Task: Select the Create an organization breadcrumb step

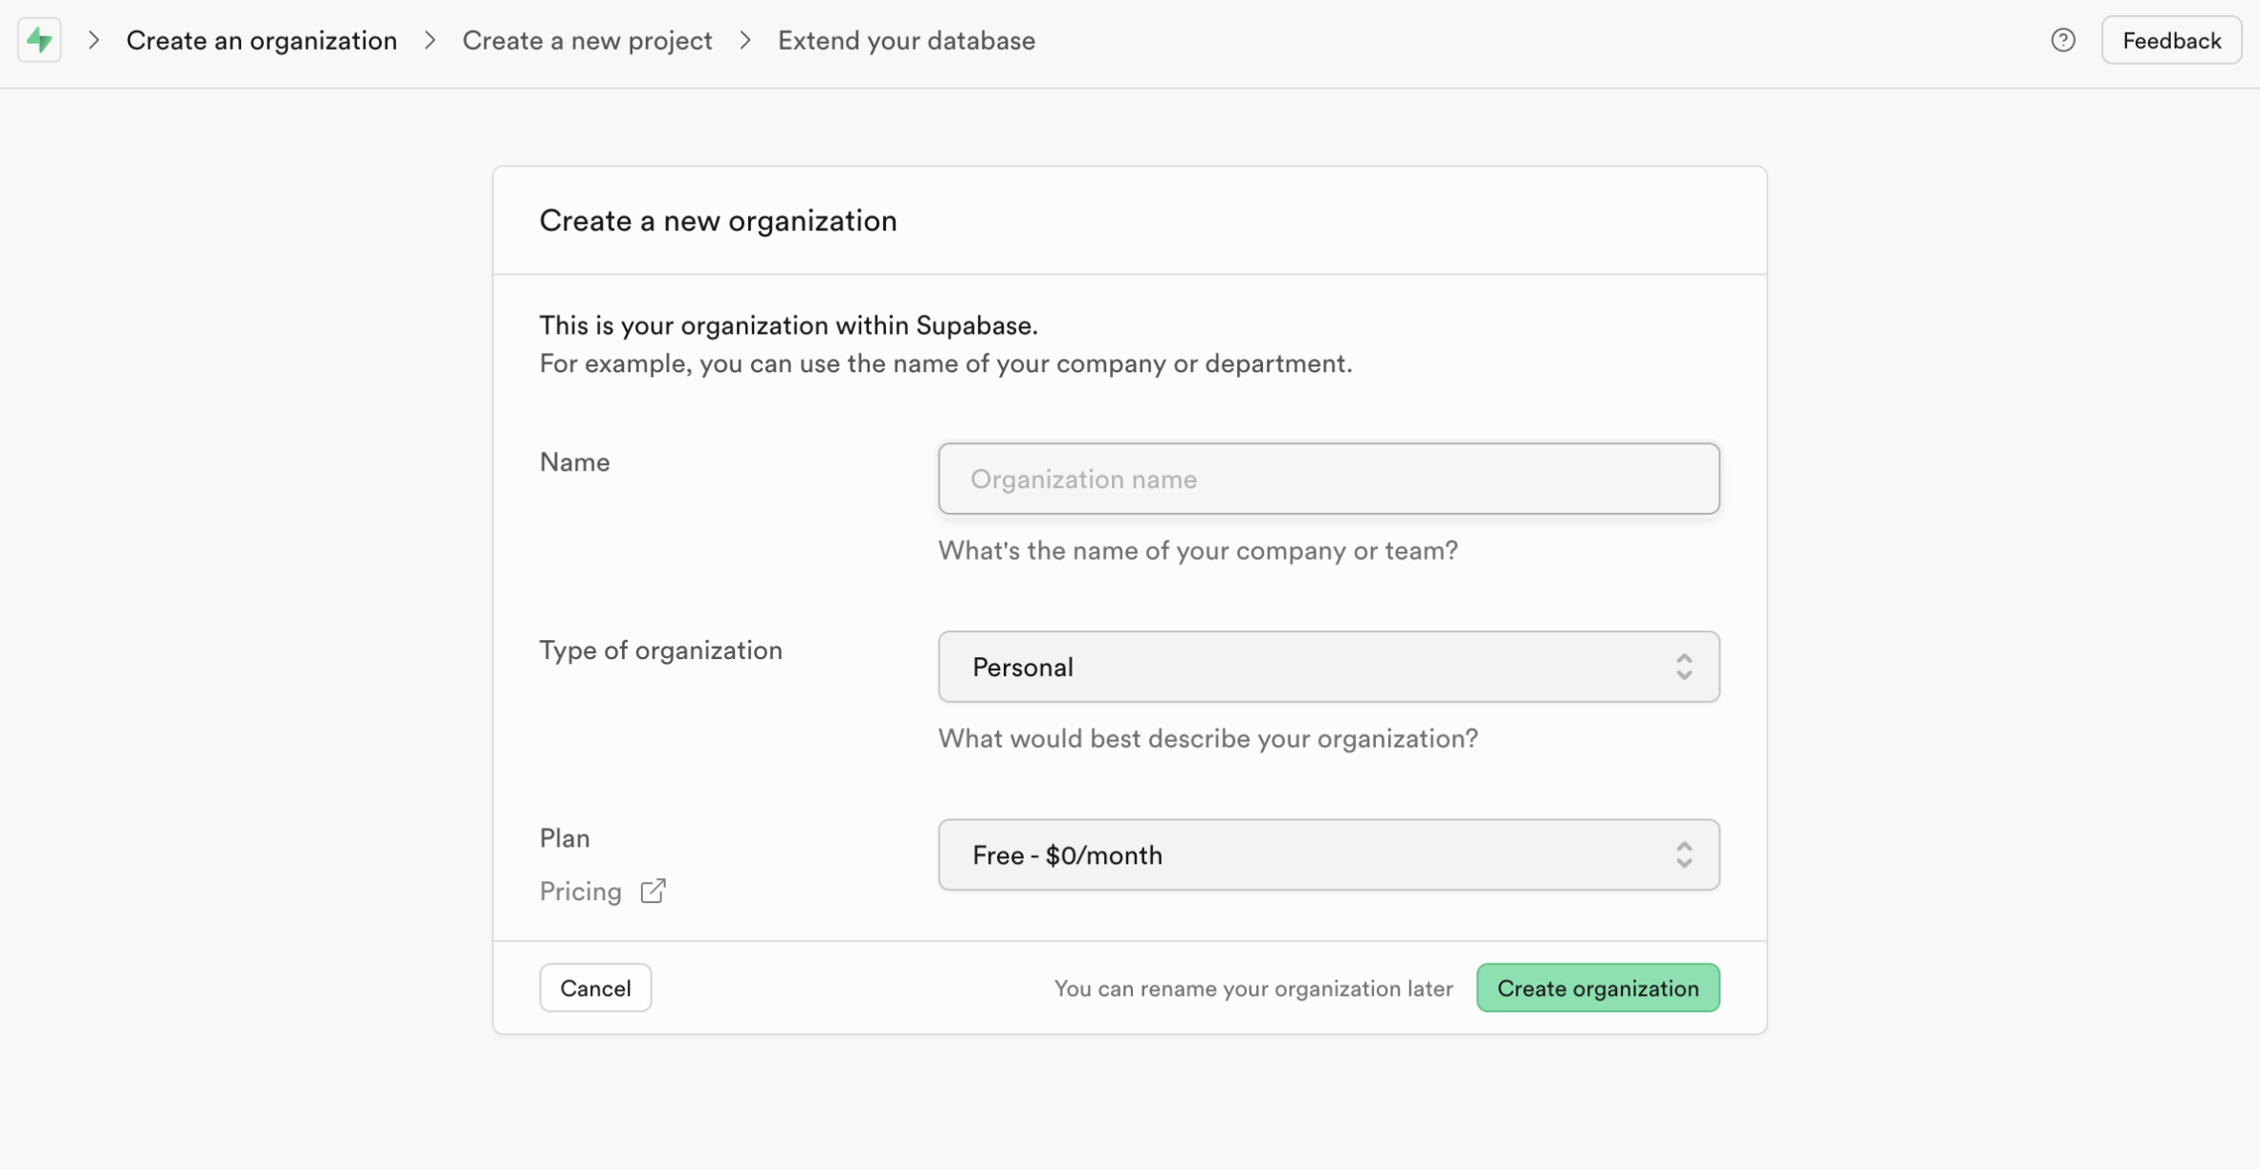Action: click(x=261, y=40)
